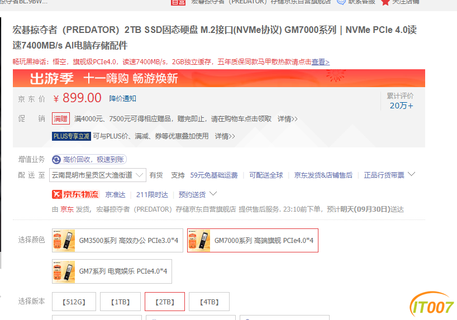Click the 自营 red badge at top
The image size is (457, 320).
point(178,2)
